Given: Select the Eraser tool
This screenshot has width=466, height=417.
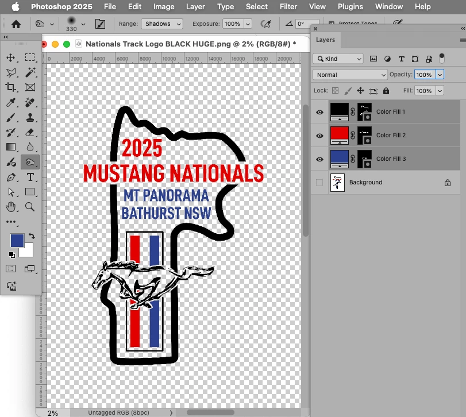Looking at the screenshot, I should 30,133.
